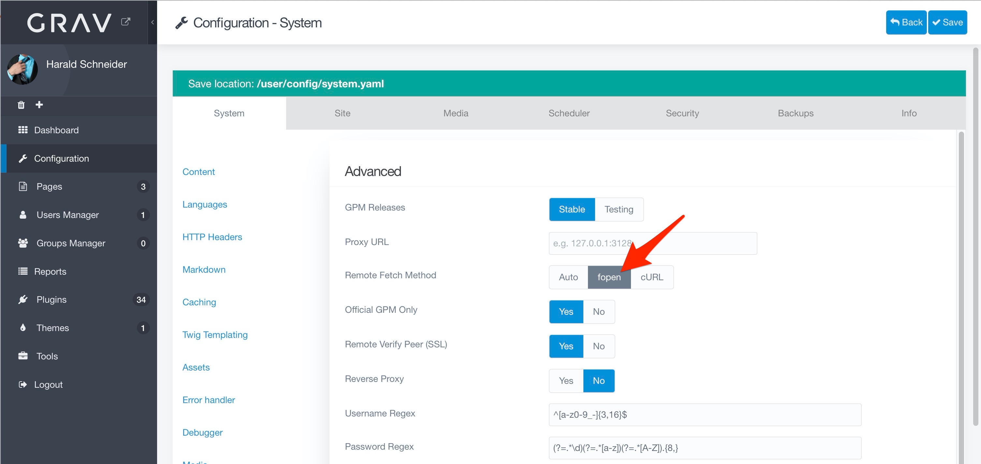Click the Logout exit icon

[23, 384]
